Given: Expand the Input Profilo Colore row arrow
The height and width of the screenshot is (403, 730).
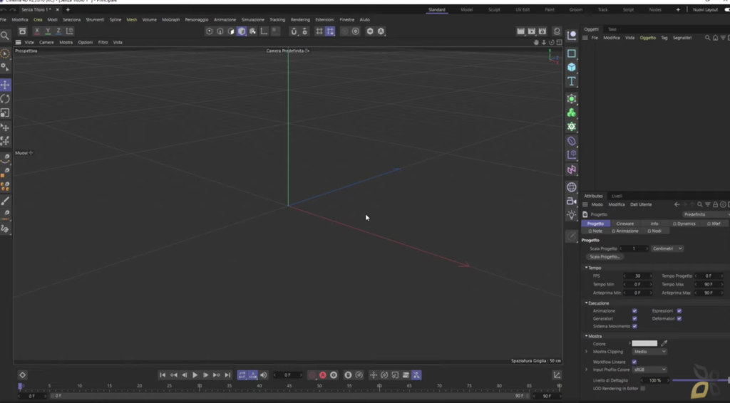Looking at the screenshot, I should pos(586,370).
